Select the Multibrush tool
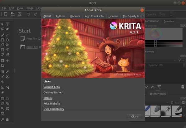This screenshot has width=186, height=128. pos(7,54)
